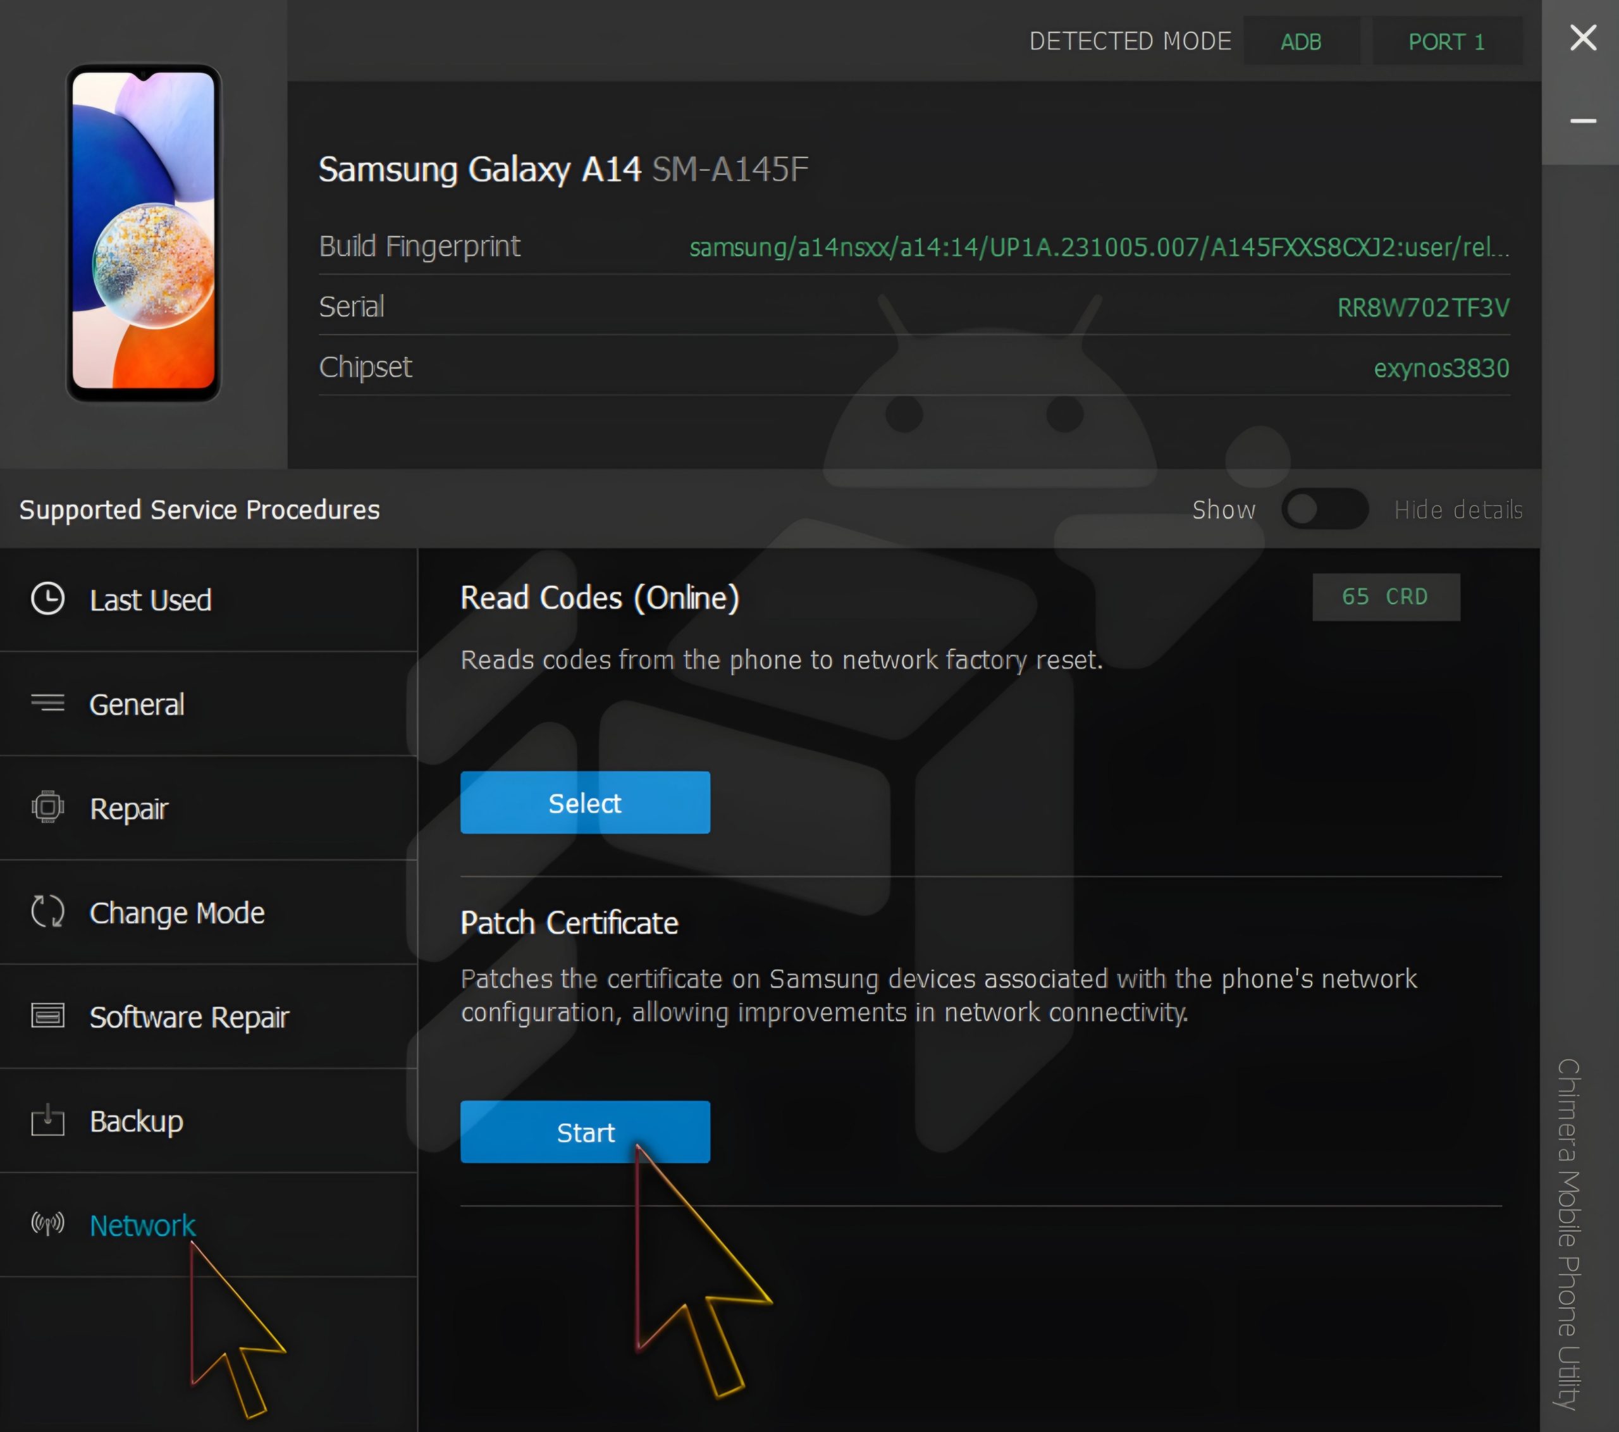Click the Supported Service Procedures header

click(200, 509)
